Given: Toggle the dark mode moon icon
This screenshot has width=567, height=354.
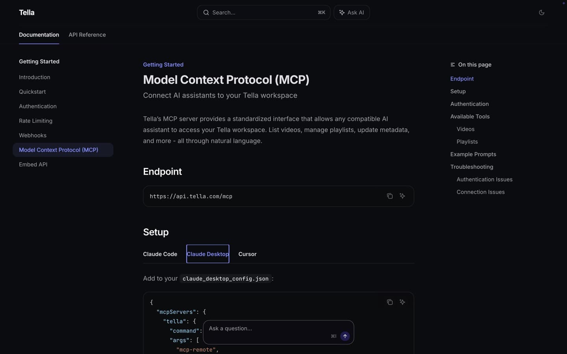Looking at the screenshot, I should (x=542, y=12).
